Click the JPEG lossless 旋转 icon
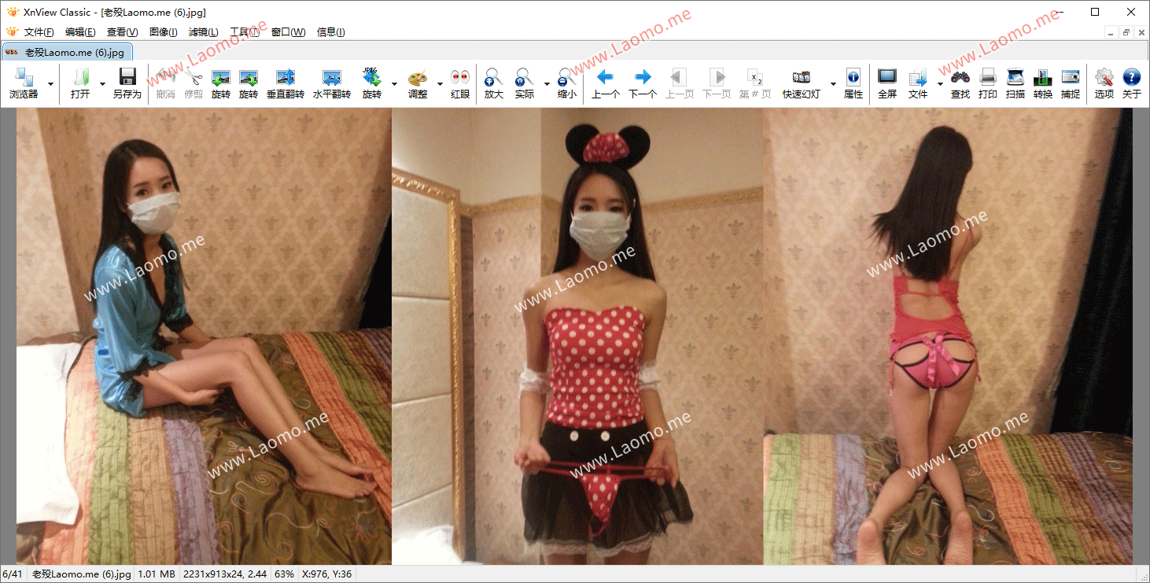Viewport: 1150px width, 583px height. point(371,83)
